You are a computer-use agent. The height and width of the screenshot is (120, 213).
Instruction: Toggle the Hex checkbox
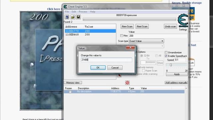[x=121, y=36]
